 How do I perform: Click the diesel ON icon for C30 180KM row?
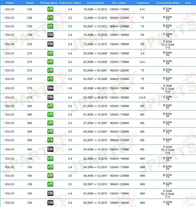click(x=50, y=44)
